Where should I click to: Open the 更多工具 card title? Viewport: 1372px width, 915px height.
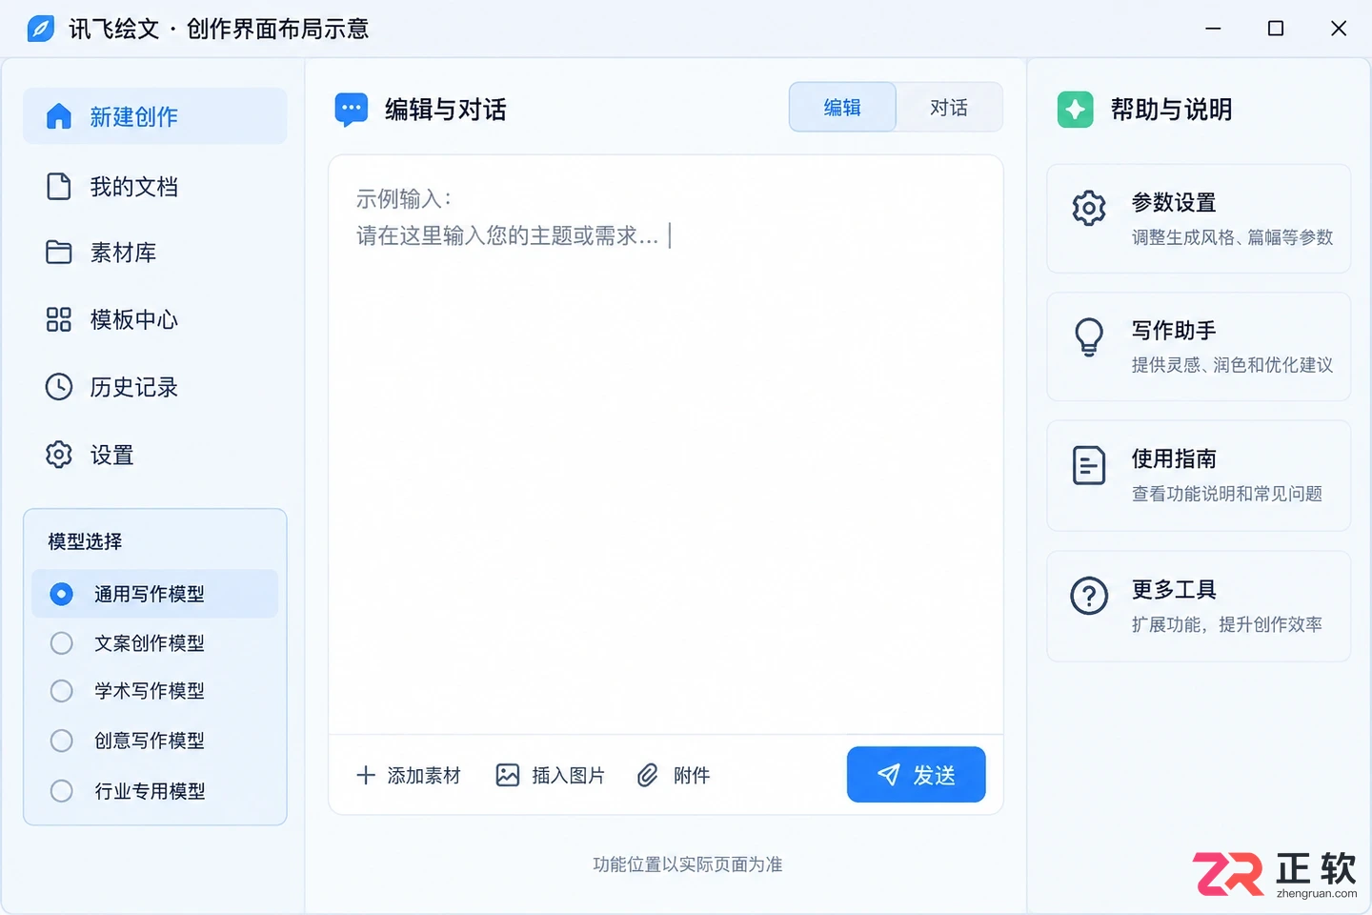[x=1174, y=590]
